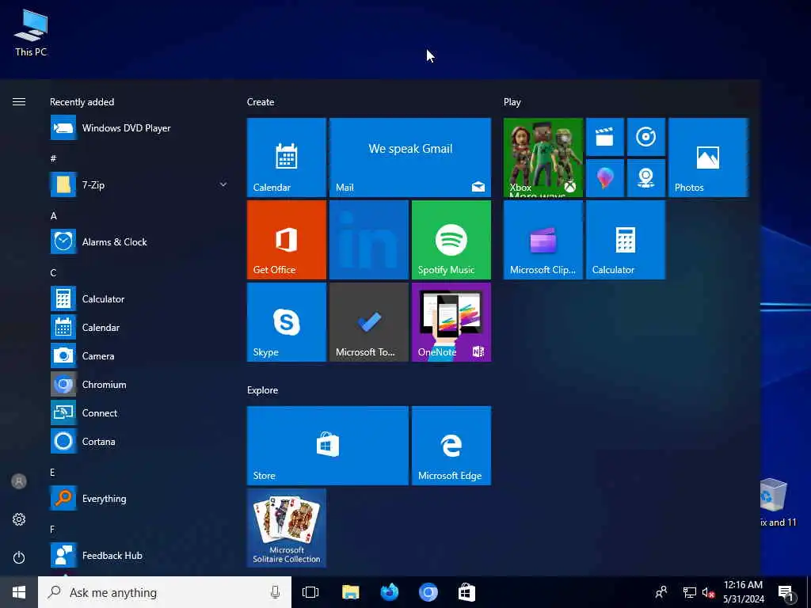811x608 pixels.
Task: Expand the 7-Zip folder chevron
Action: (223, 184)
